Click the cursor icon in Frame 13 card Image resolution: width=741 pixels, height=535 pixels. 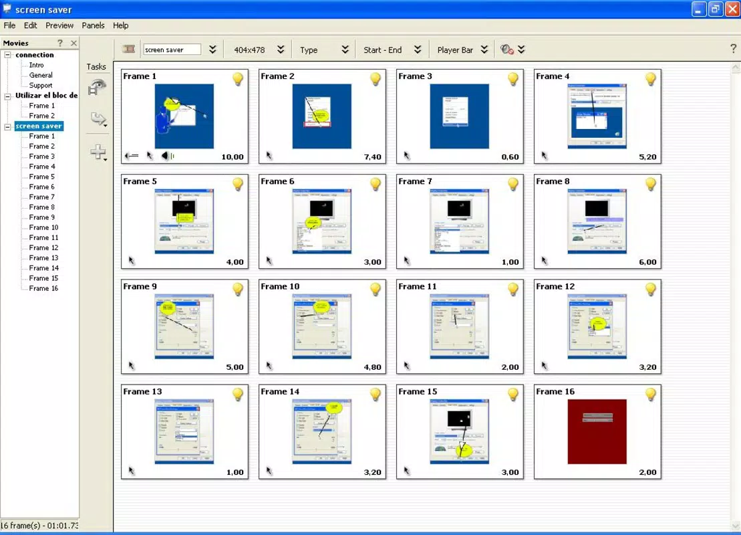tap(132, 471)
